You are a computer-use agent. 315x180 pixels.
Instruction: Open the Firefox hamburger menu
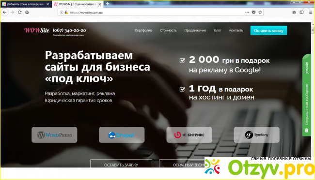click(310, 12)
